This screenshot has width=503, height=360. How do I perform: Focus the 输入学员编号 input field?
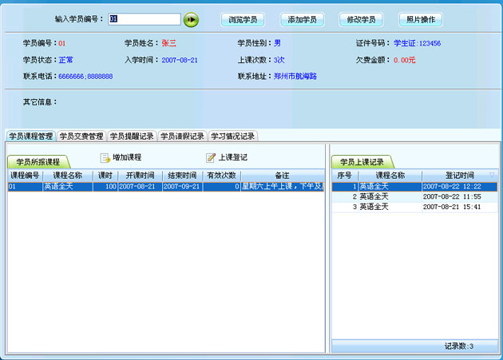(144, 19)
